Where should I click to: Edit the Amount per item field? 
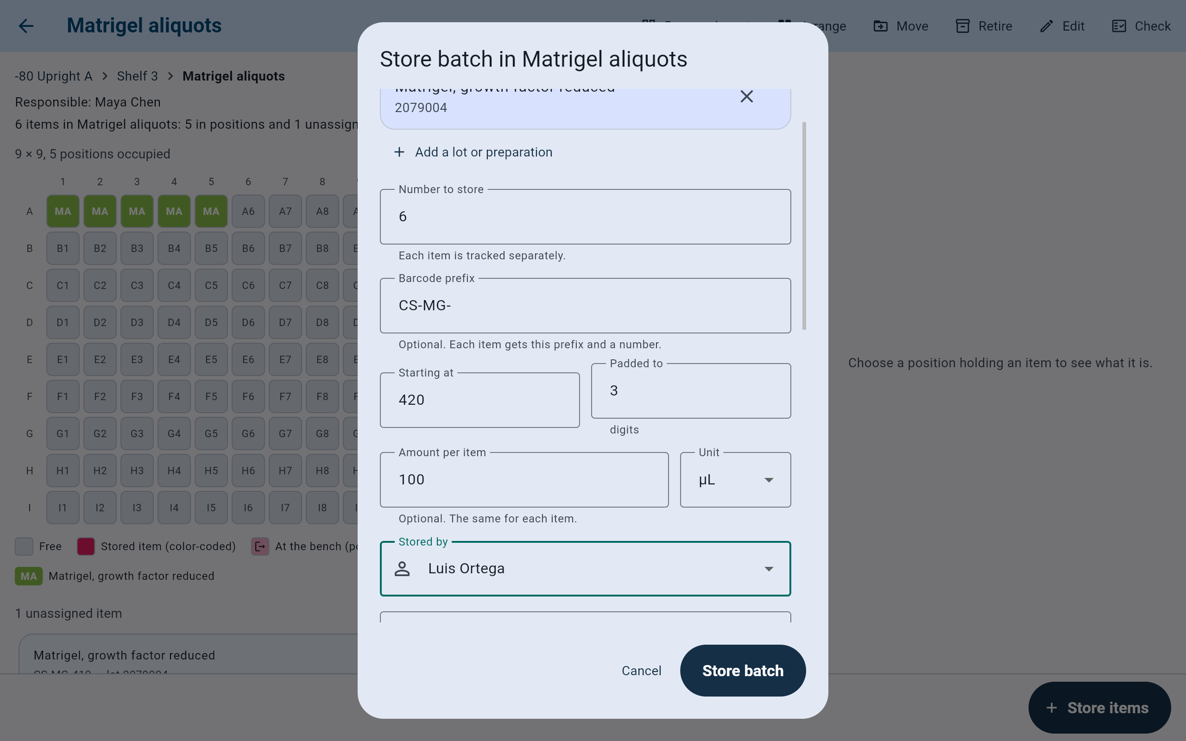[x=524, y=480]
